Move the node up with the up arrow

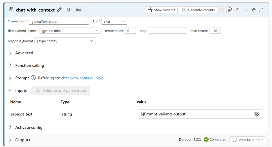(238, 10)
